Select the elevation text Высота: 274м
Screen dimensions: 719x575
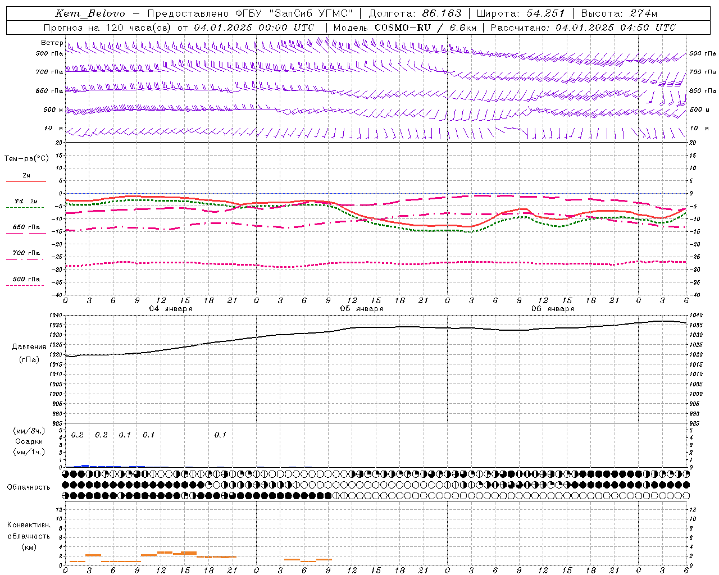coord(619,13)
